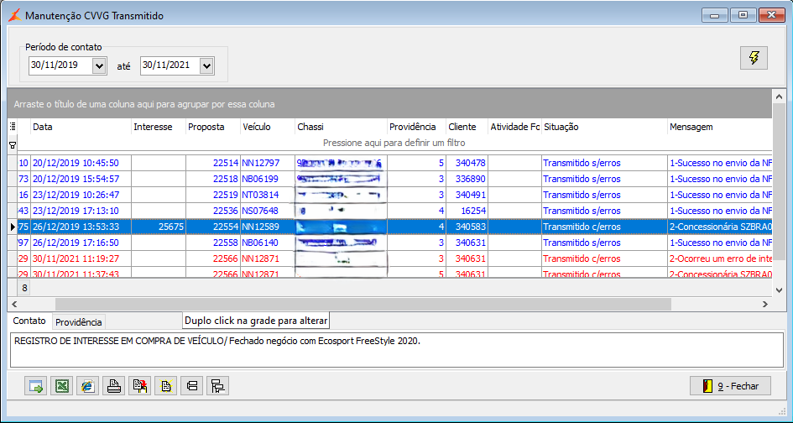793x423 pixels.
Task: Select the Contato tab
Action: 29,321
